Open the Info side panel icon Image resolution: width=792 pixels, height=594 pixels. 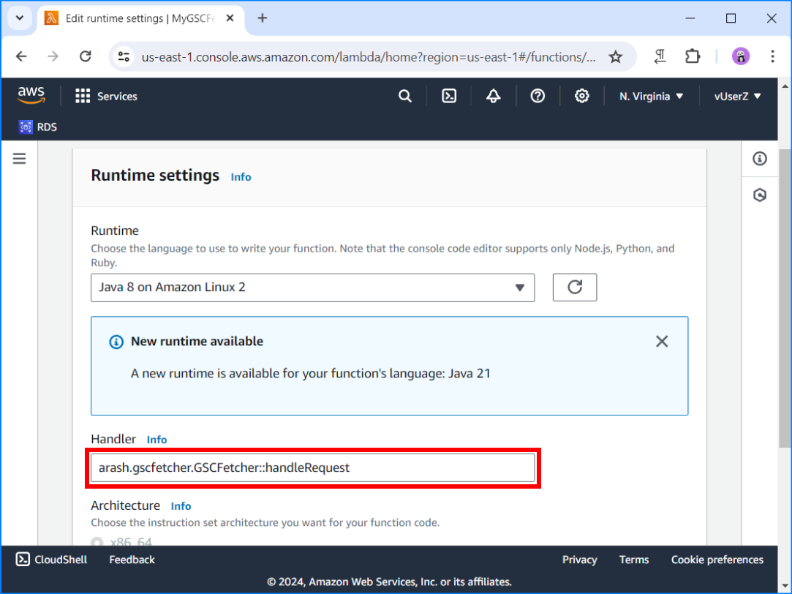coord(759,158)
